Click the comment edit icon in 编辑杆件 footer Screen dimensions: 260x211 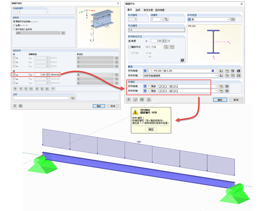coord(135,100)
